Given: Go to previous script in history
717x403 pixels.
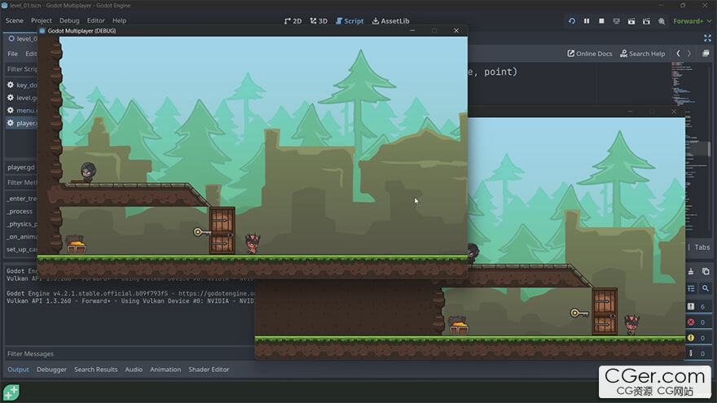Looking at the screenshot, I should tap(678, 54).
